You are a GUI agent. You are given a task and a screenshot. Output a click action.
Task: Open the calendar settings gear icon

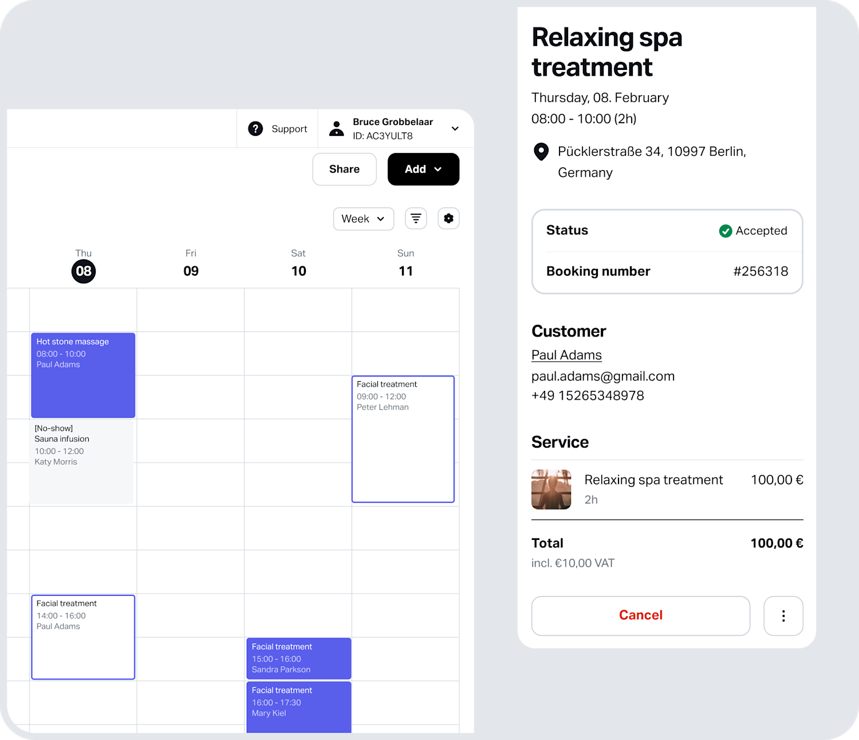coord(448,218)
